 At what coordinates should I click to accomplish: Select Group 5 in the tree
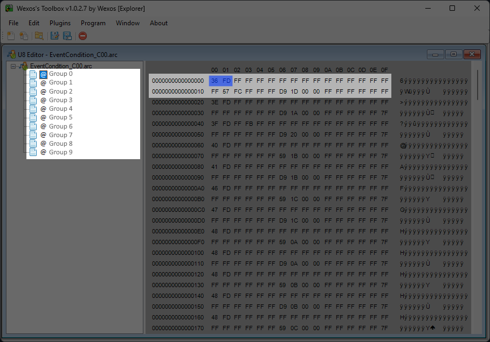click(60, 117)
